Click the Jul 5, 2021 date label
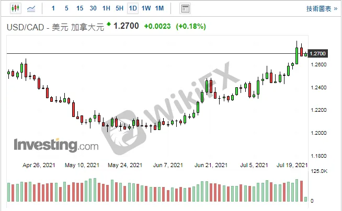Viewport: 342px width, 211px height. pos(254,165)
